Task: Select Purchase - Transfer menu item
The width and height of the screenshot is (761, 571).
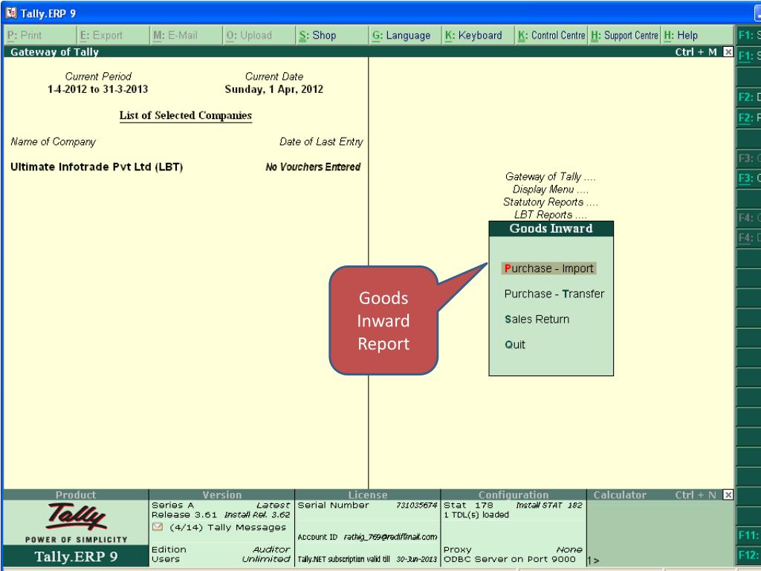Action: click(554, 294)
